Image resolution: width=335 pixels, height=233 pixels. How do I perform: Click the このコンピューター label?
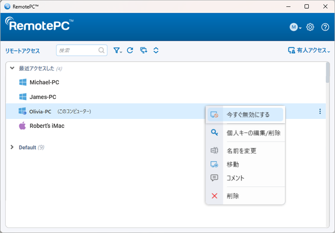point(74,111)
